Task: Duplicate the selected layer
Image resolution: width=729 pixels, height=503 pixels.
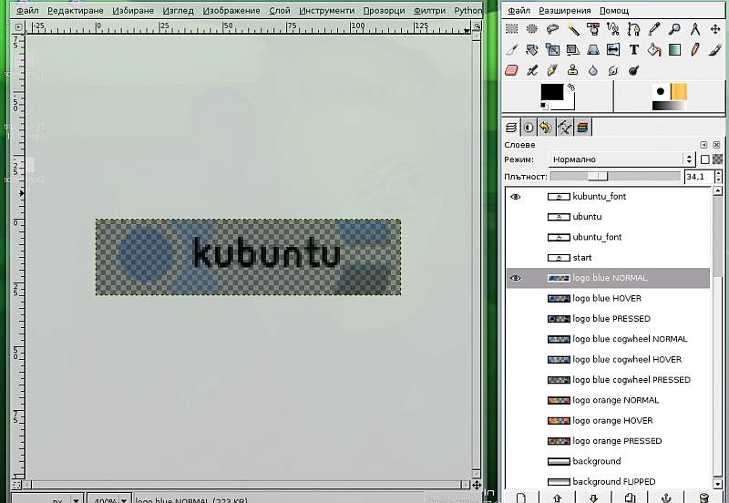Action: point(630,498)
